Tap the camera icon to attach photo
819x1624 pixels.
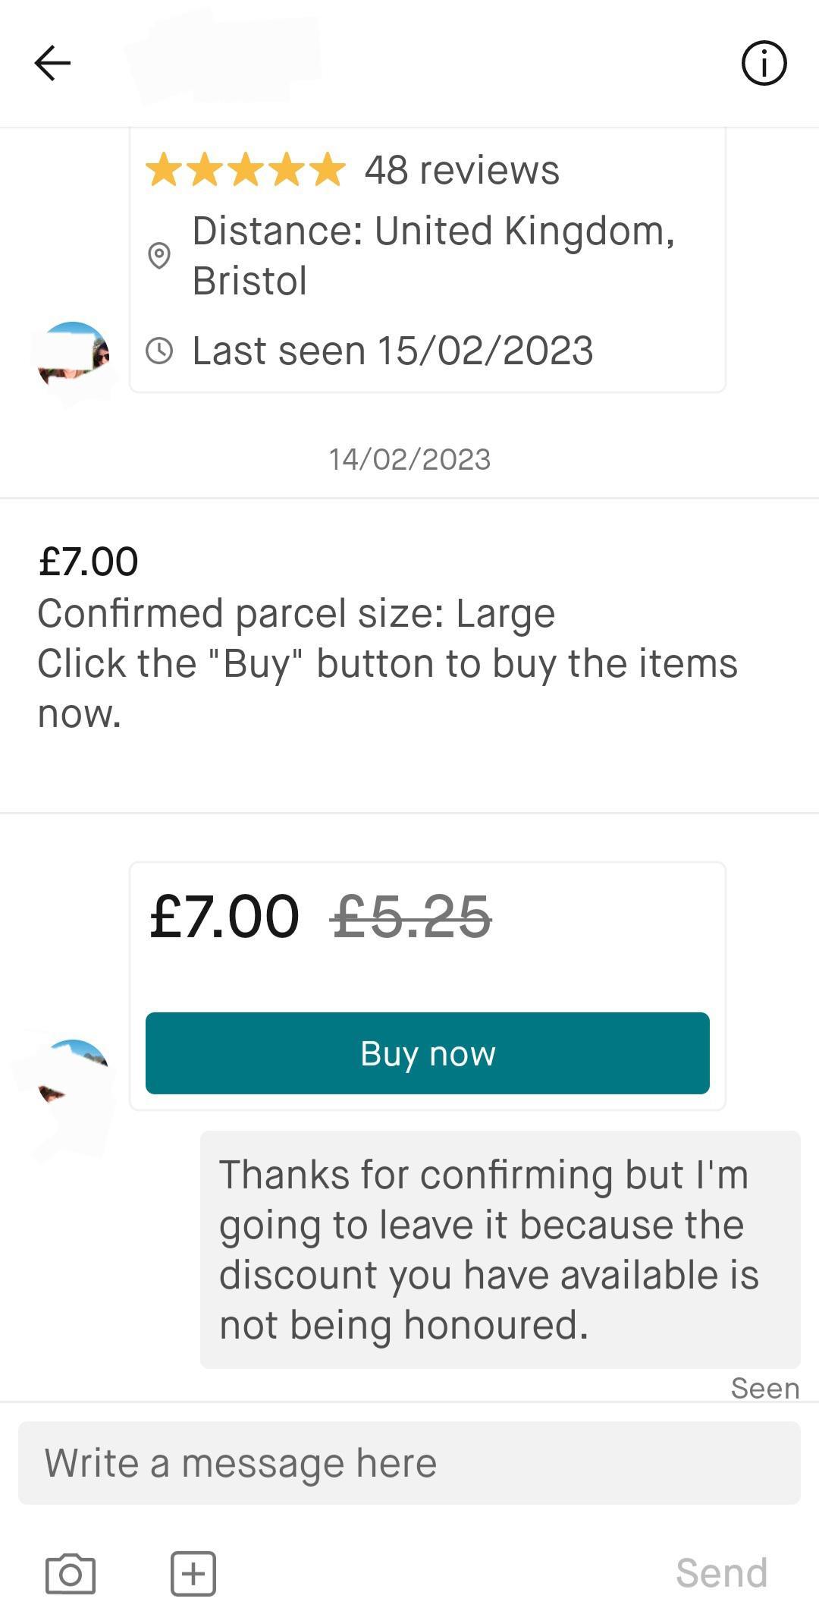(71, 1573)
